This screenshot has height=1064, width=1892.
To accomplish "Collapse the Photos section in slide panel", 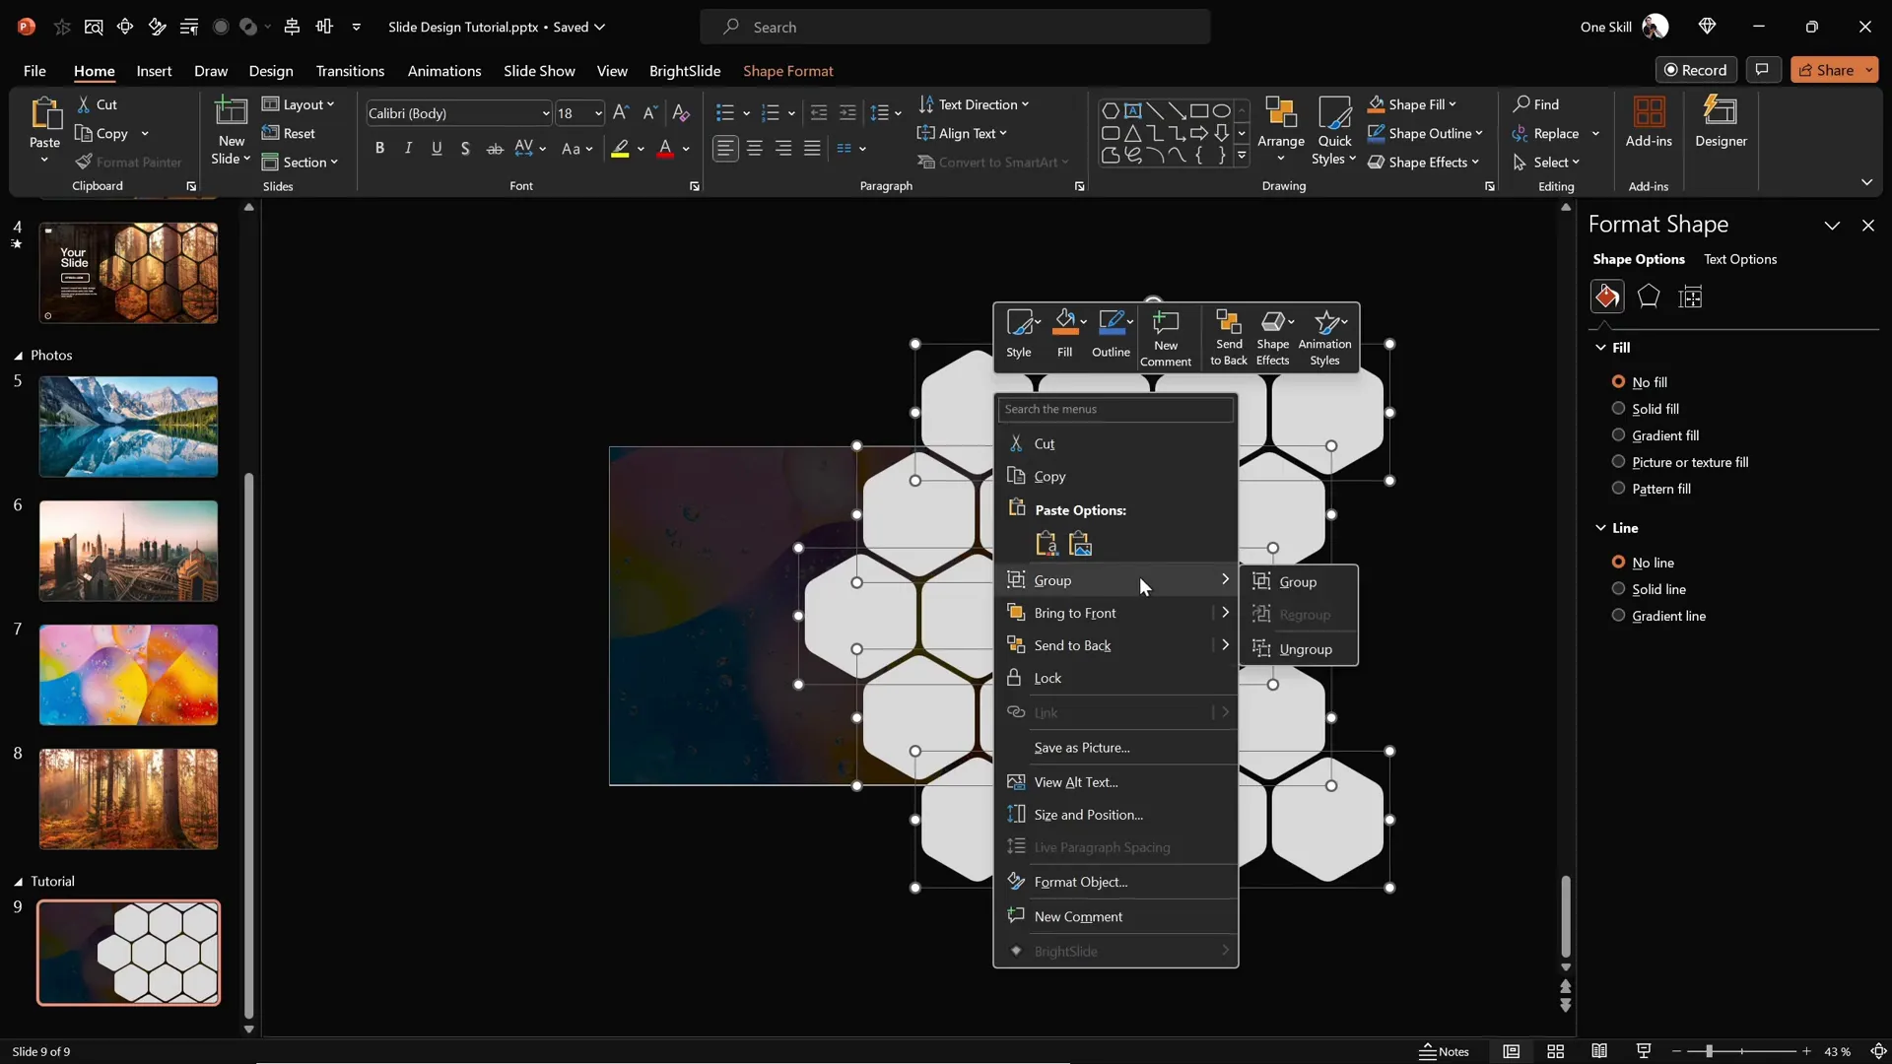I will (x=18, y=356).
